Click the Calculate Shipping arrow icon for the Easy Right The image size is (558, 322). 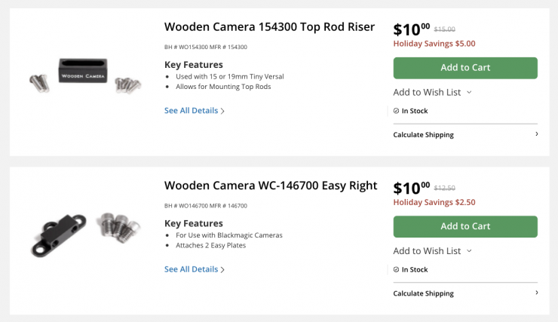point(536,293)
